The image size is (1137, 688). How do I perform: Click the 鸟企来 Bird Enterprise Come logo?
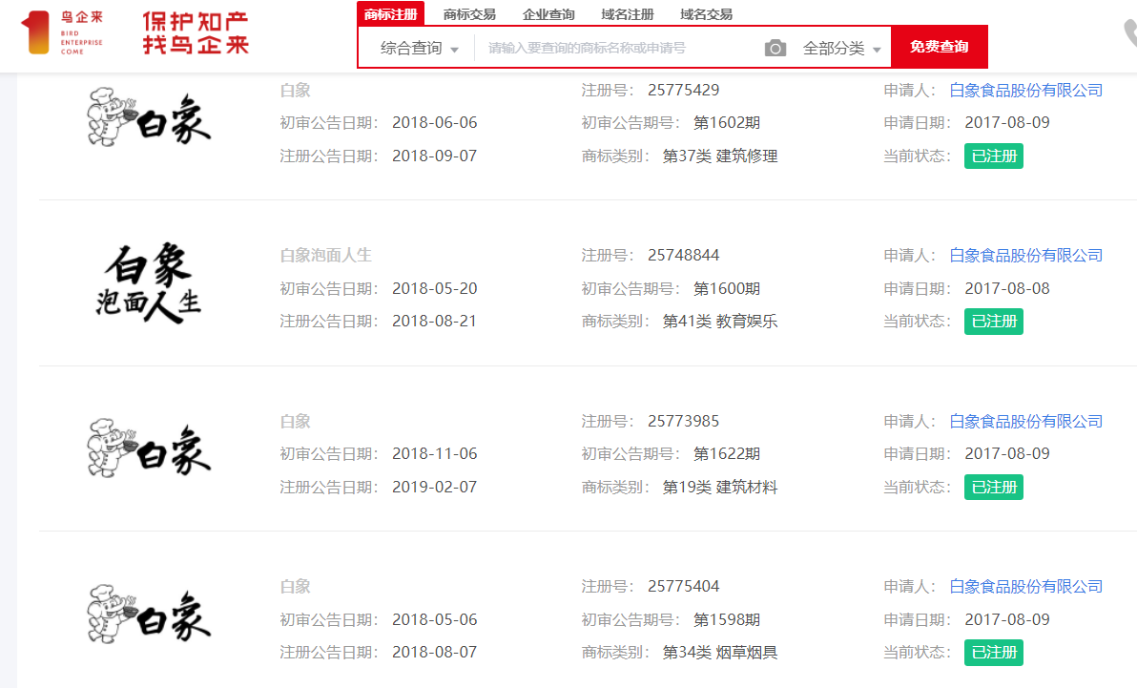[x=62, y=32]
